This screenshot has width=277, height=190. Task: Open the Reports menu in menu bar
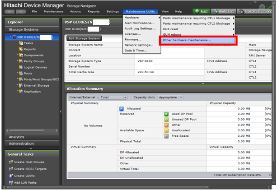coord(94,11)
